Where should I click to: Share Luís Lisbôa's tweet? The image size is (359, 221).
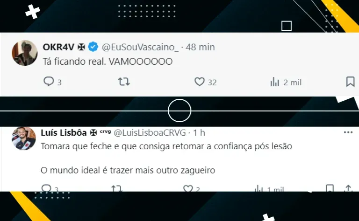[x=348, y=188]
